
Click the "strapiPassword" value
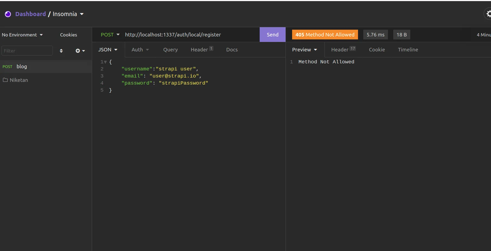pyautogui.click(x=183, y=83)
